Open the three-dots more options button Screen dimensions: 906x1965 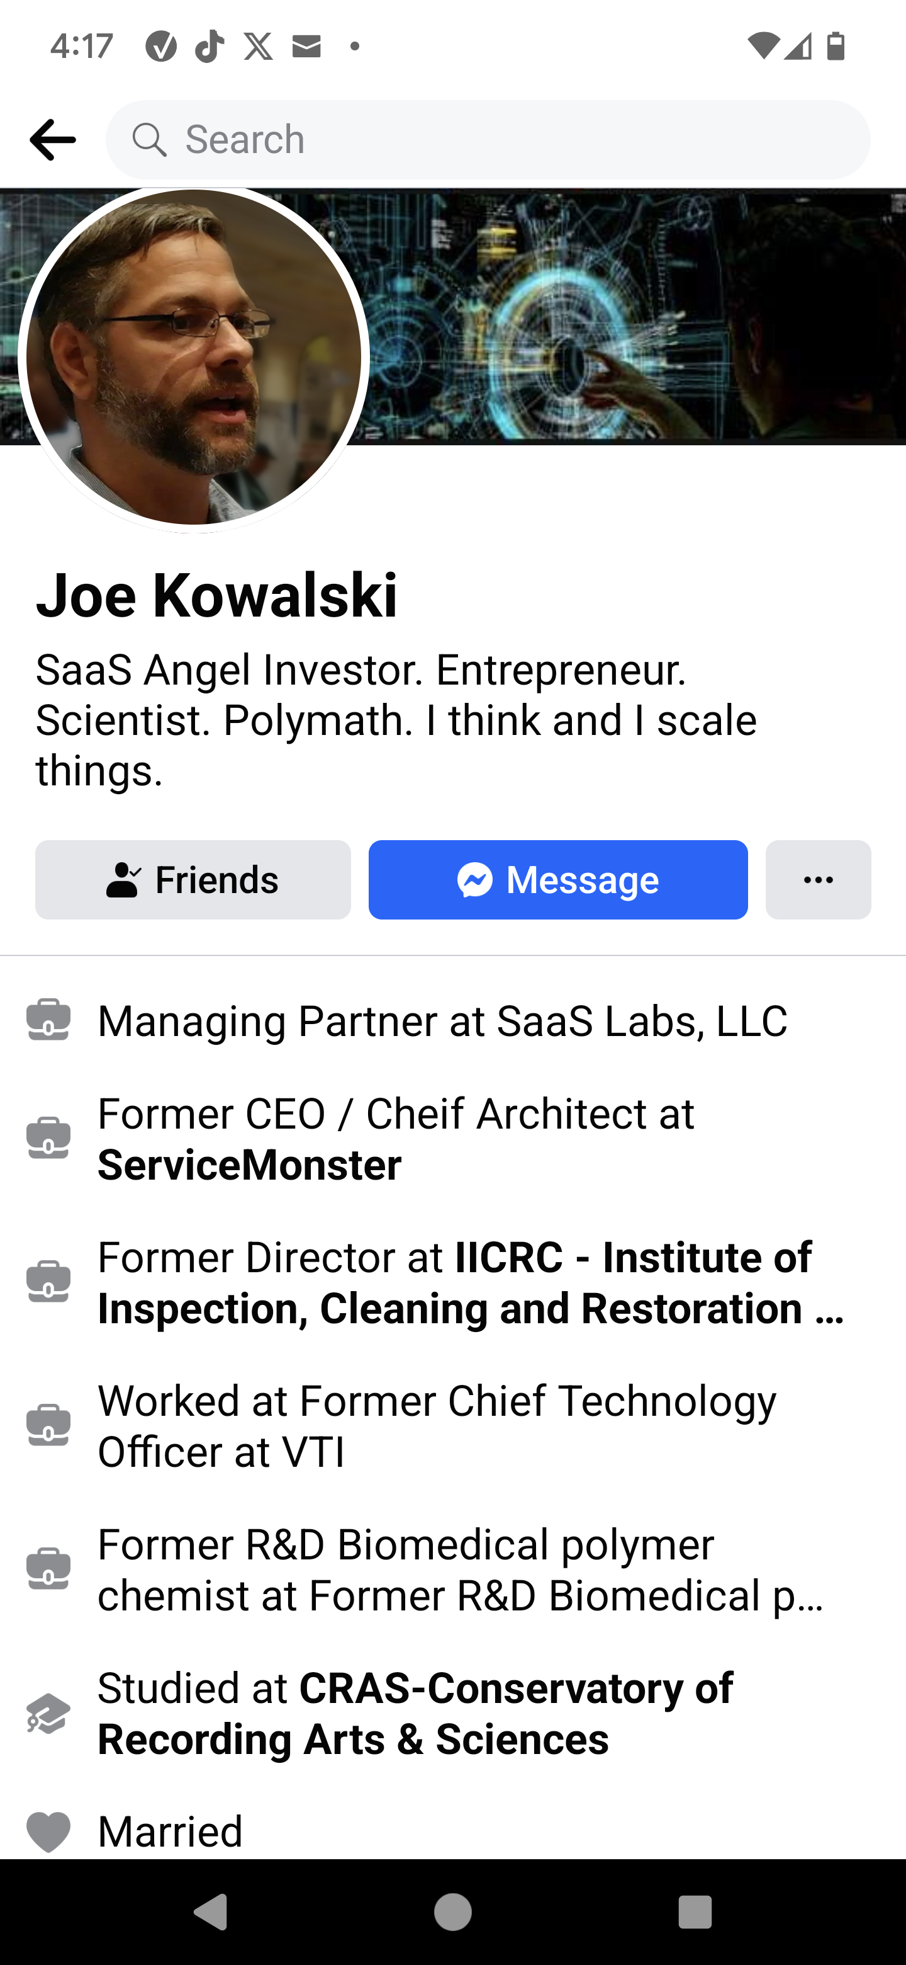[x=818, y=879]
